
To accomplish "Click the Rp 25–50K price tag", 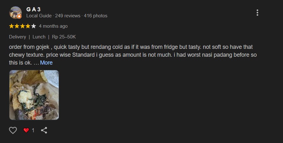I will pyautogui.click(x=64, y=37).
